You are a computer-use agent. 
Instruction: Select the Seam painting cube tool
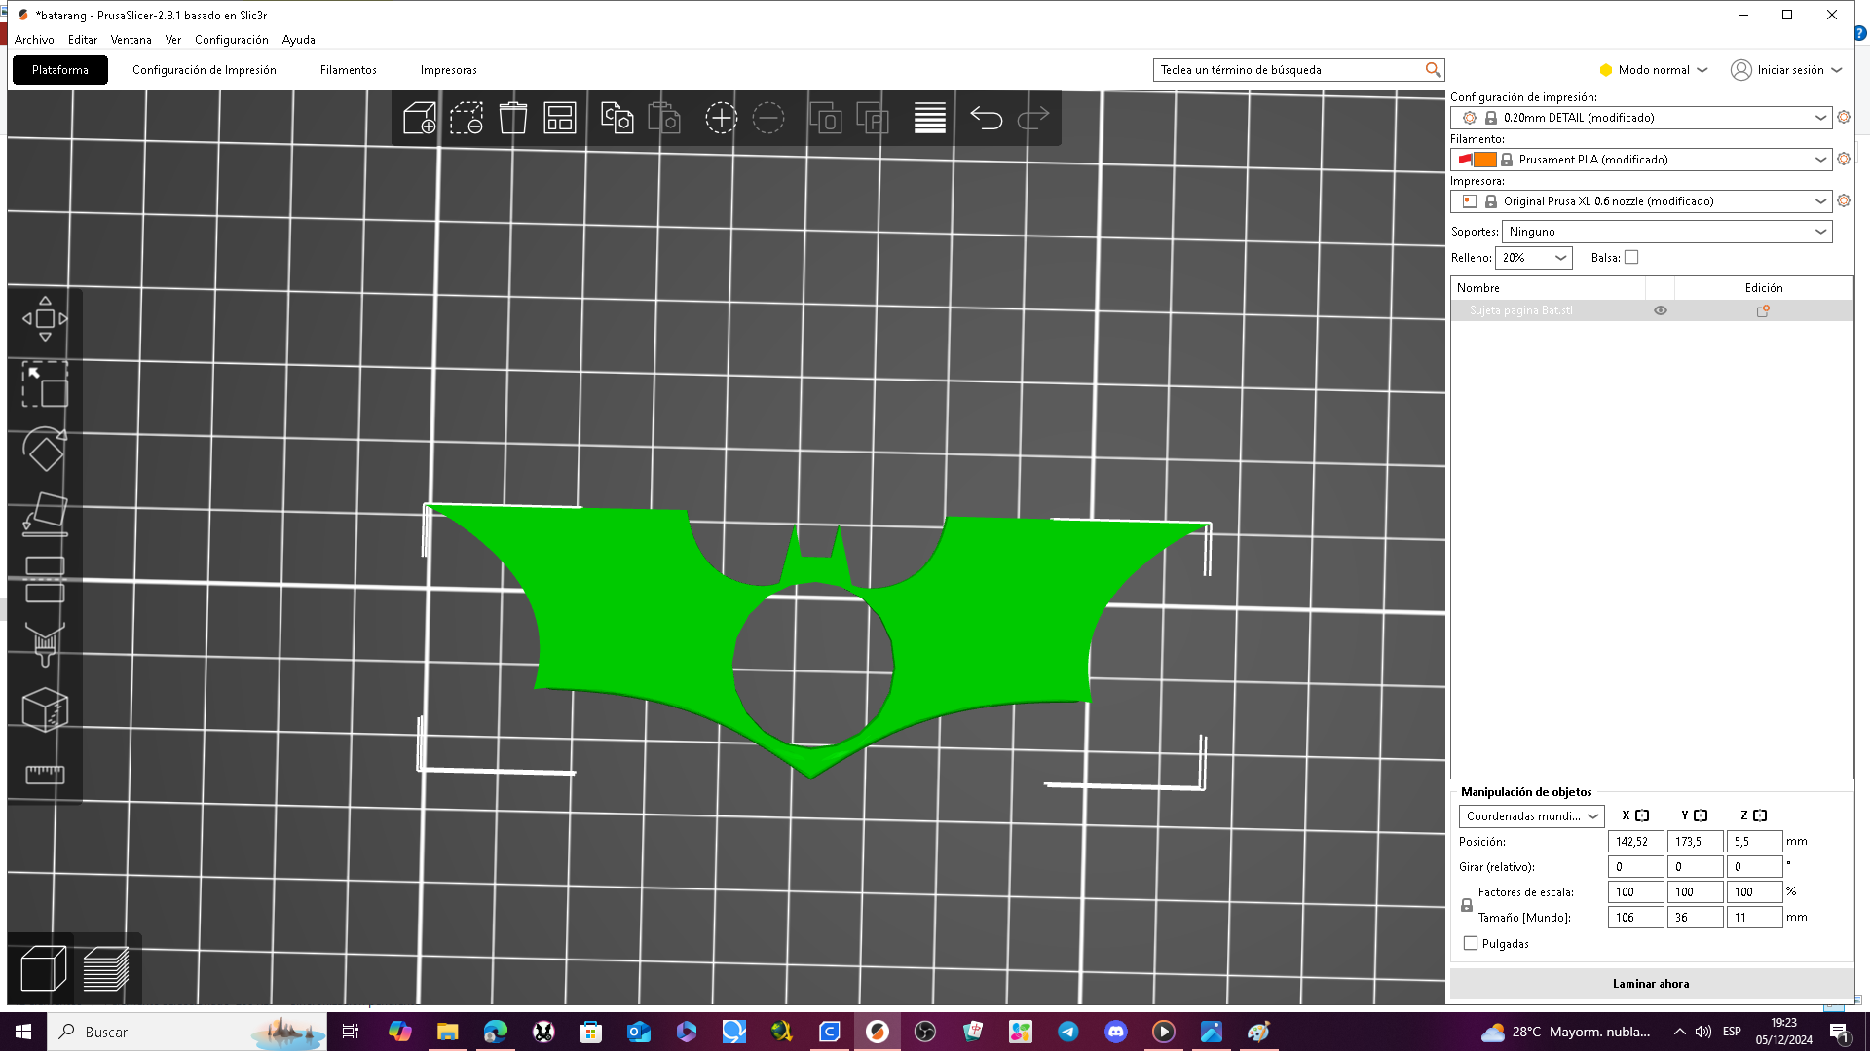click(x=45, y=709)
